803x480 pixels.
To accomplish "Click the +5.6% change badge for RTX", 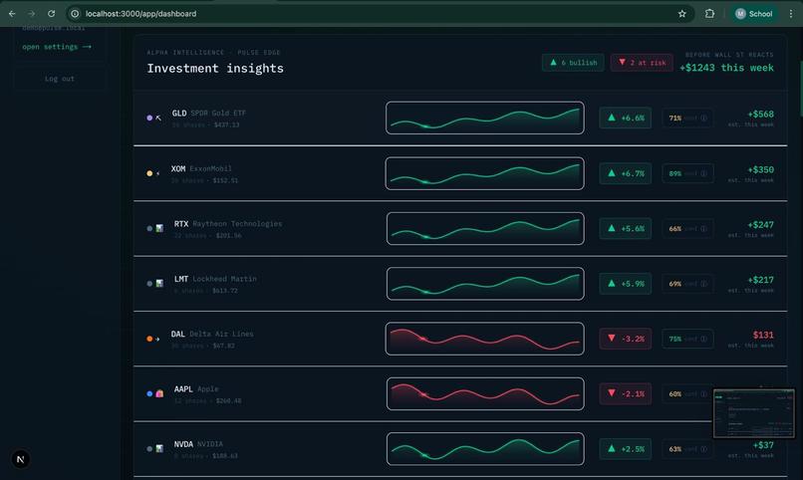I will coord(626,228).
